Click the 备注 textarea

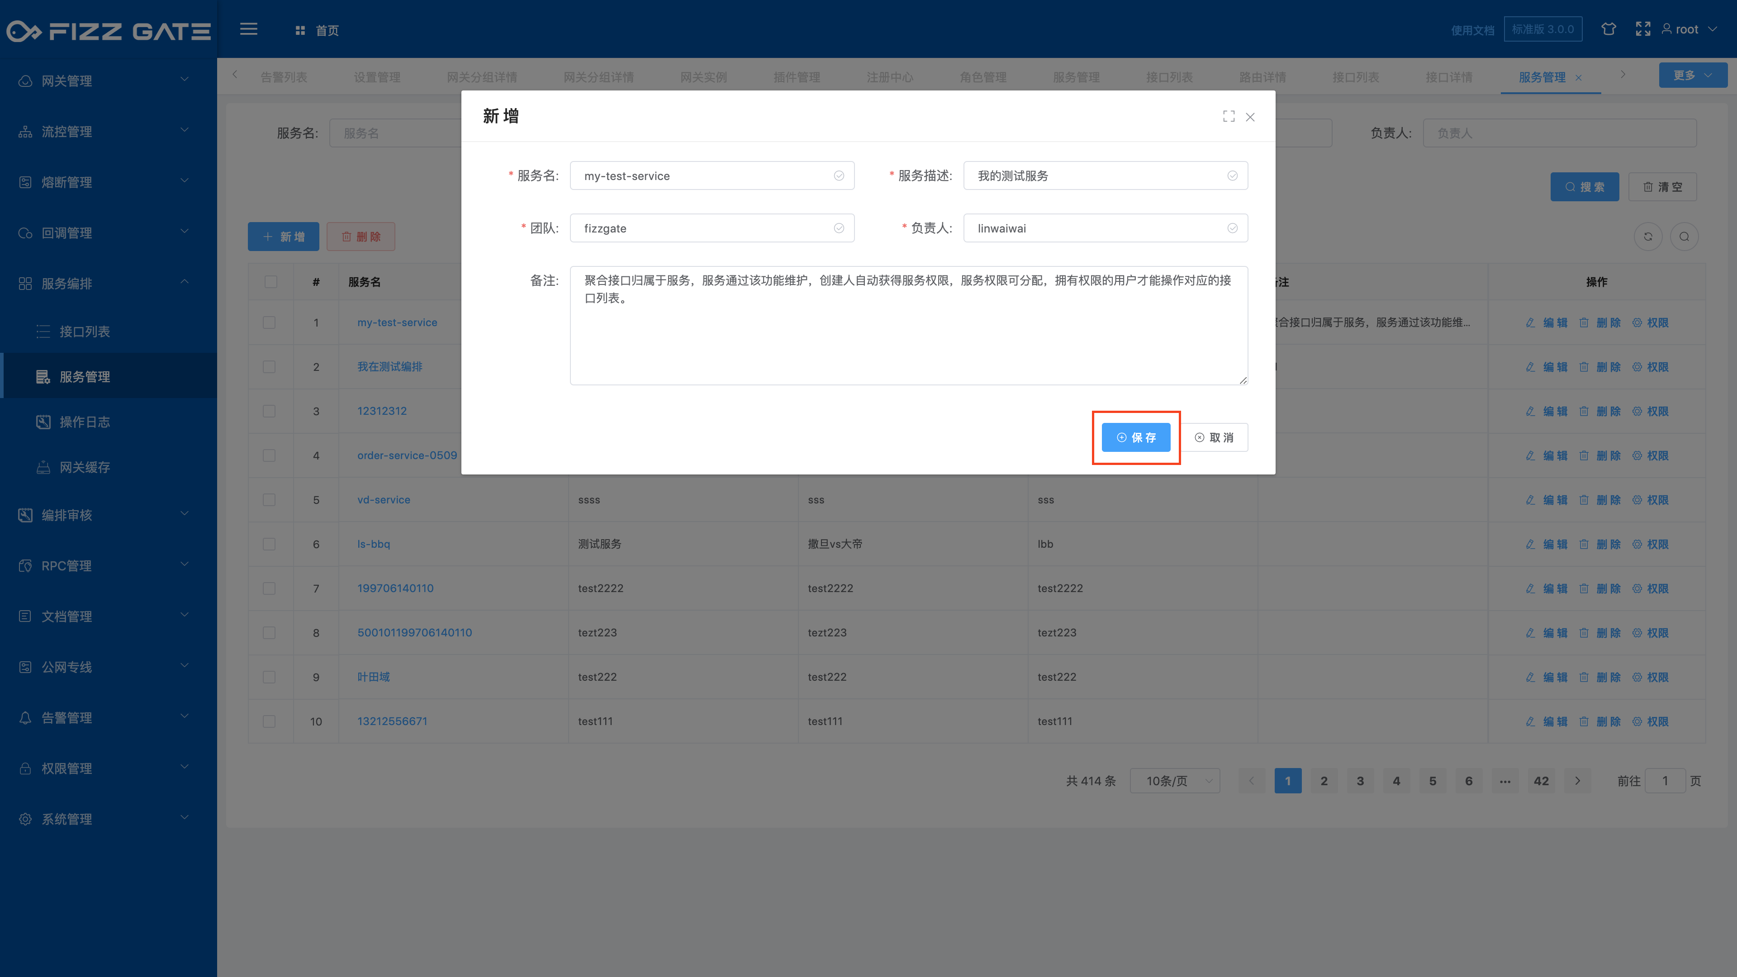point(908,326)
